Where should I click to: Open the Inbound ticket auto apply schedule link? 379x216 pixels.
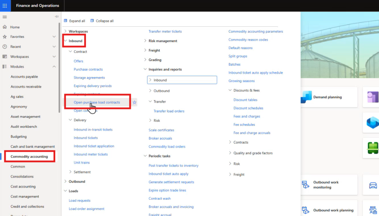pos(255,73)
